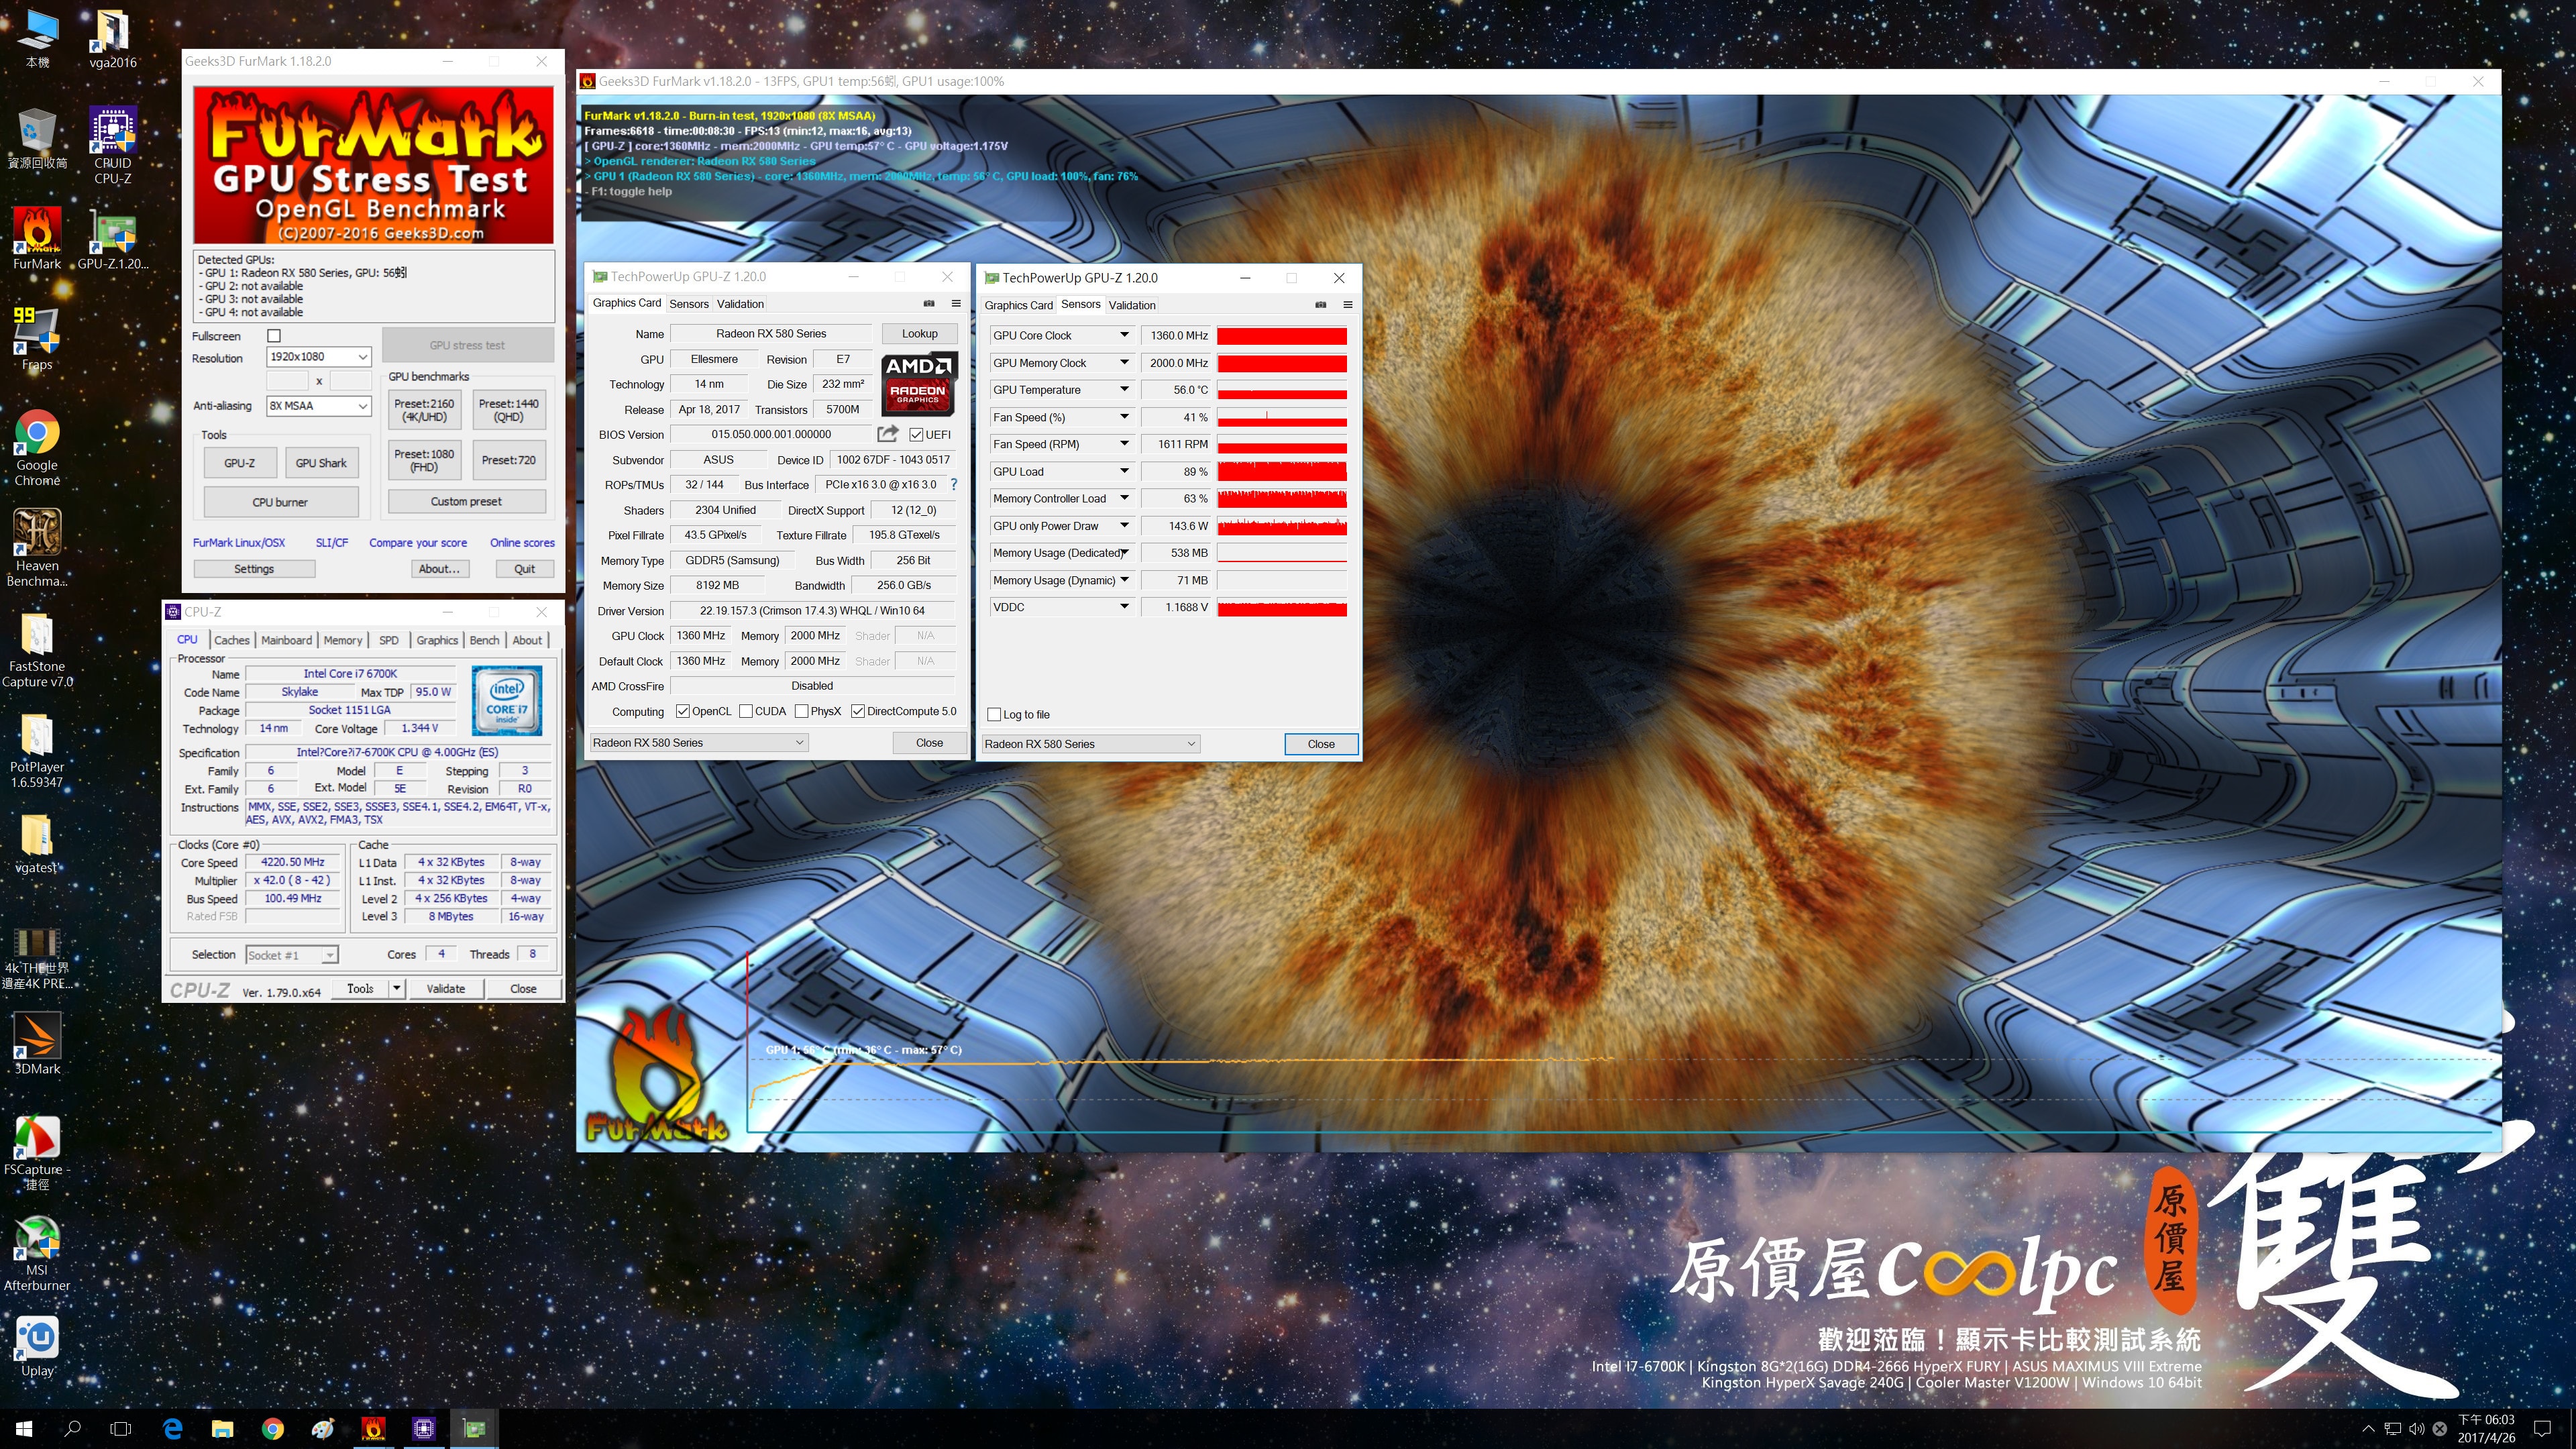Switch to the Caches tab in CPU-Z
Image resolution: width=2576 pixels, height=1449 pixels.
232,640
